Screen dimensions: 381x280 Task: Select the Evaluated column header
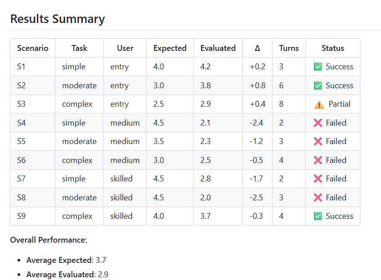click(218, 48)
